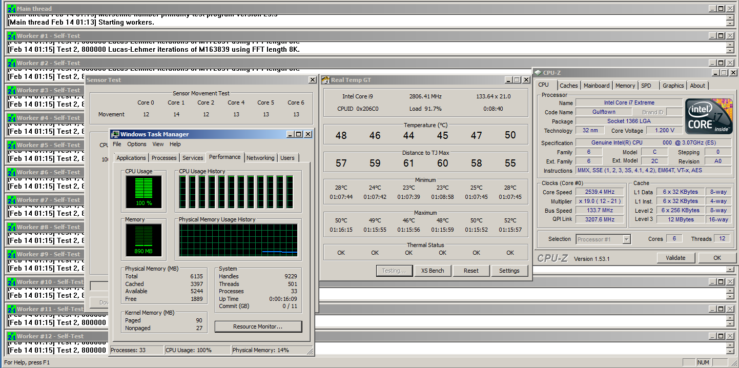Click the Code Name Gulftown field

[604, 112]
